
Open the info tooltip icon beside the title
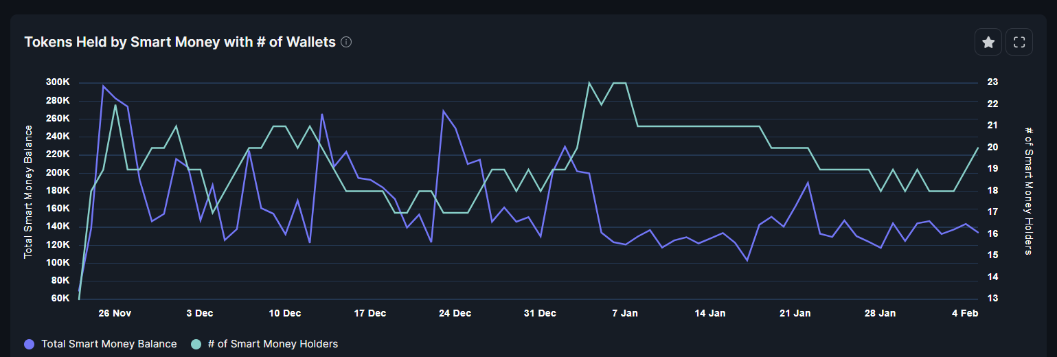(346, 42)
